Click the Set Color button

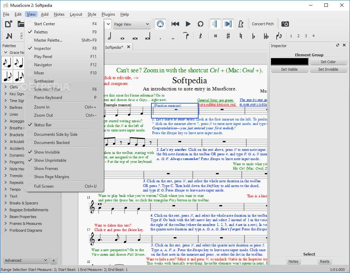pos(328,62)
